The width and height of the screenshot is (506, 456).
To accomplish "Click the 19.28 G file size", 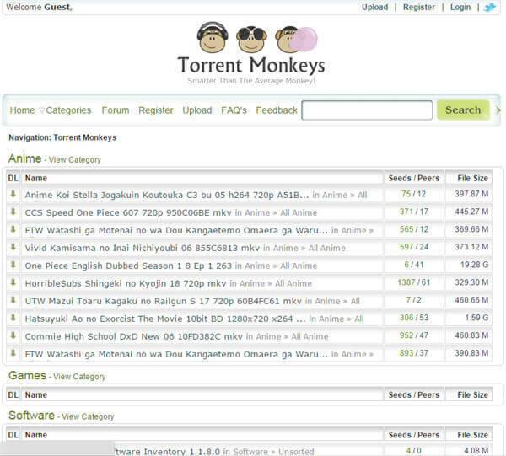I will click(x=474, y=265).
